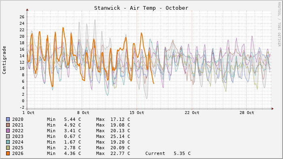Screen dimensions: 283x159
Task: Click the 2025 Max value '20.09 C'
Action: tap(120, 148)
